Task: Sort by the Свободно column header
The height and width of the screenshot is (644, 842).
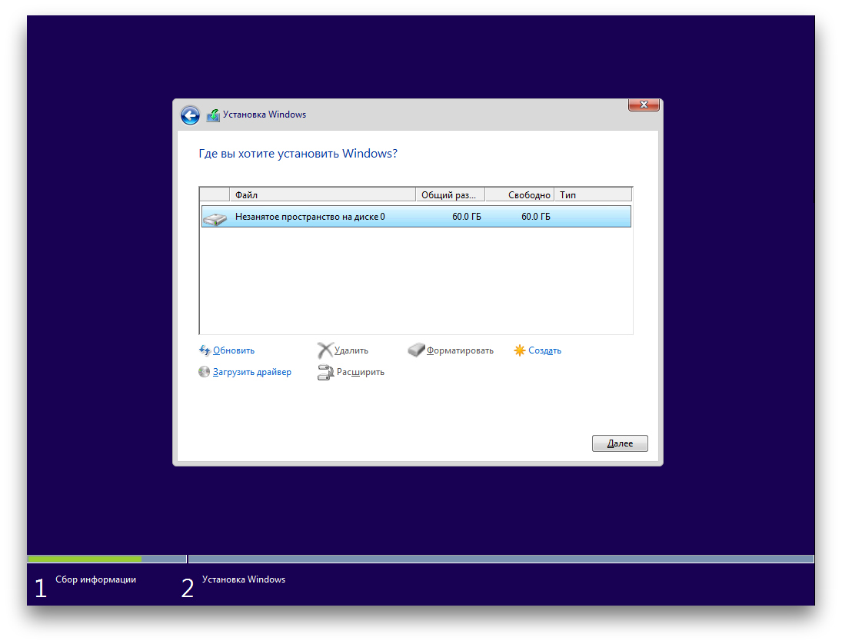Action: [x=520, y=195]
